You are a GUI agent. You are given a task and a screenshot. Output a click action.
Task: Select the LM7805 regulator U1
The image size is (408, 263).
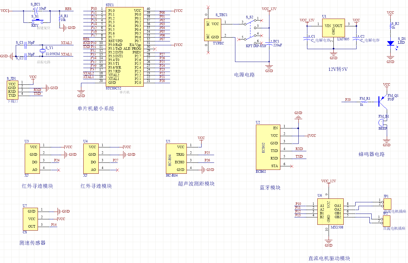[333, 28]
